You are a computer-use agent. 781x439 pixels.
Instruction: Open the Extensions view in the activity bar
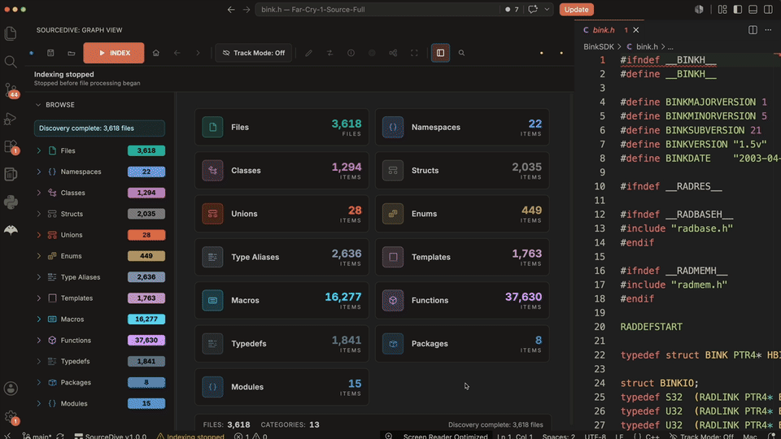pyautogui.click(x=11, y=147)
